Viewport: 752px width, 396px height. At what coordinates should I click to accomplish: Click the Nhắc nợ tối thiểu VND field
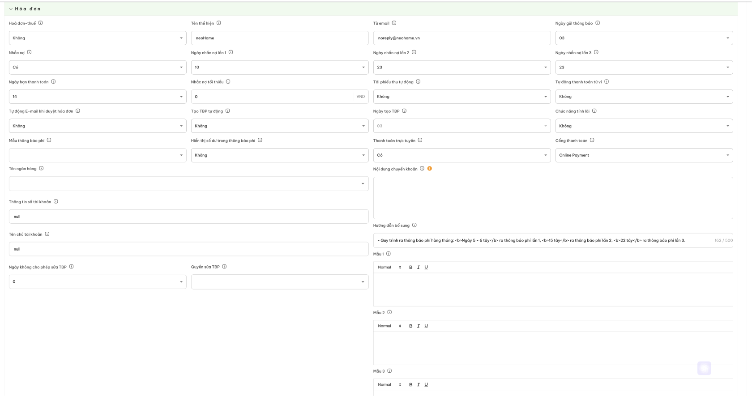[x=280, y=97]
